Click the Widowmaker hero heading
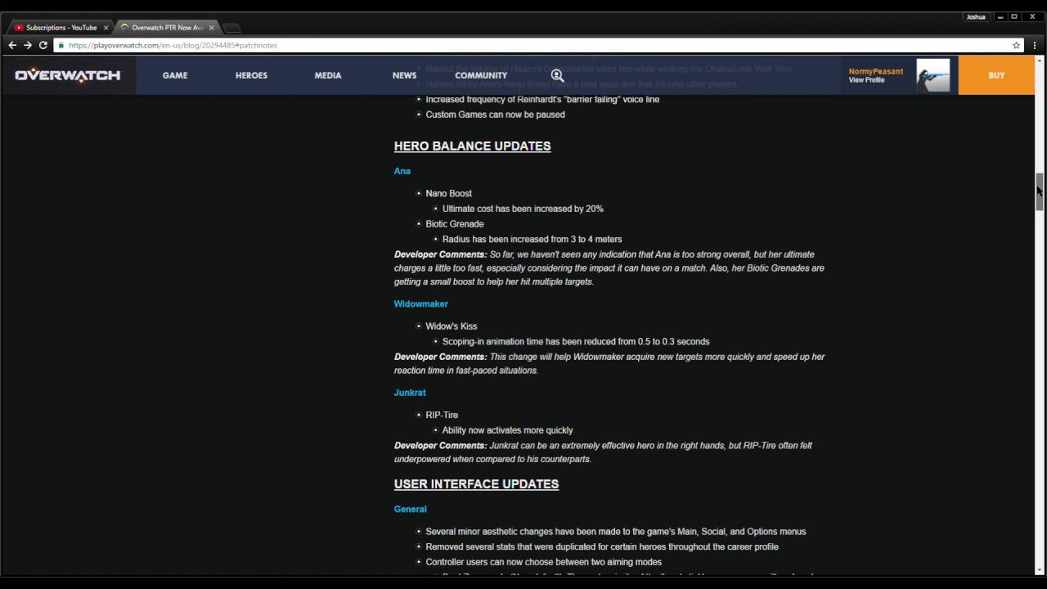The image size is (1047, 589). click(421, 303)
